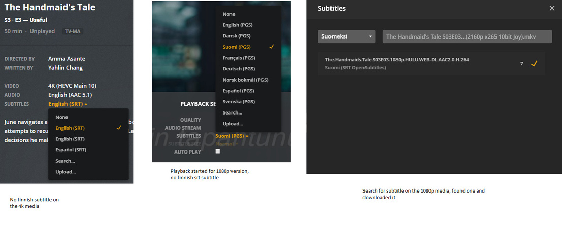Select Norsk bokmål (PGS) subtitle

248,80
